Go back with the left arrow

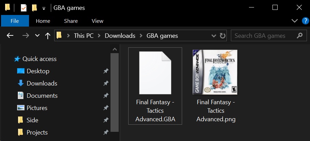pyautogui.click(x=10, y=35)
